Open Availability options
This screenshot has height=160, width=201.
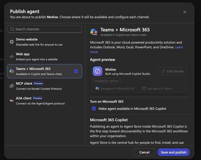(x=107, y=81)
